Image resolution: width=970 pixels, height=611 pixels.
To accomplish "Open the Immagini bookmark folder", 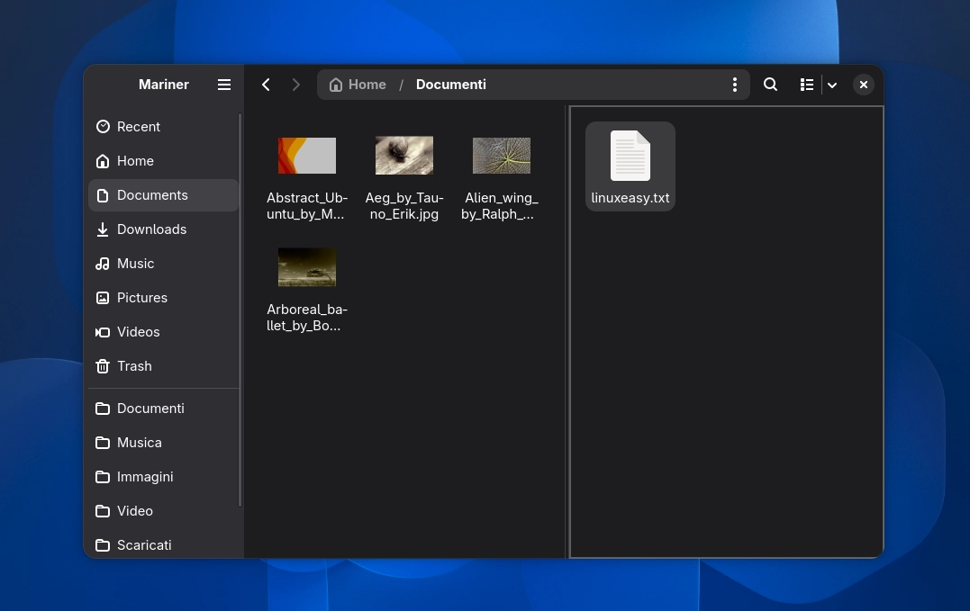I will tap(163, 477).
